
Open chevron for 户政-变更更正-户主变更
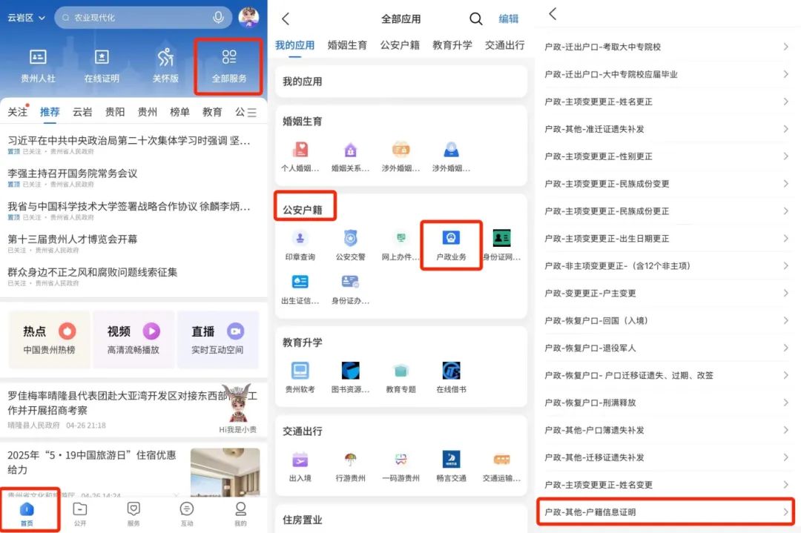(785, 293)
